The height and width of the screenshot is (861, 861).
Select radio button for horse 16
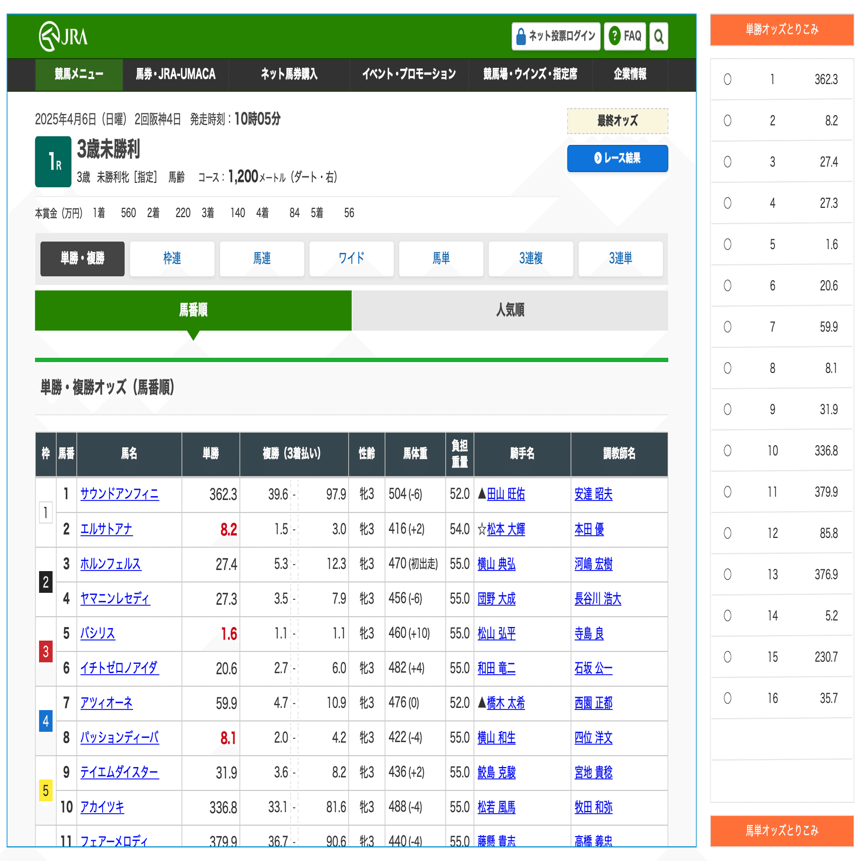(x=727, y=698)
